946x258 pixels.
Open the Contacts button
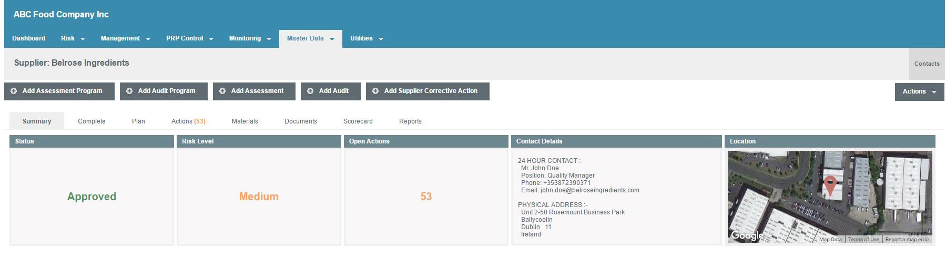click(927, 64)
